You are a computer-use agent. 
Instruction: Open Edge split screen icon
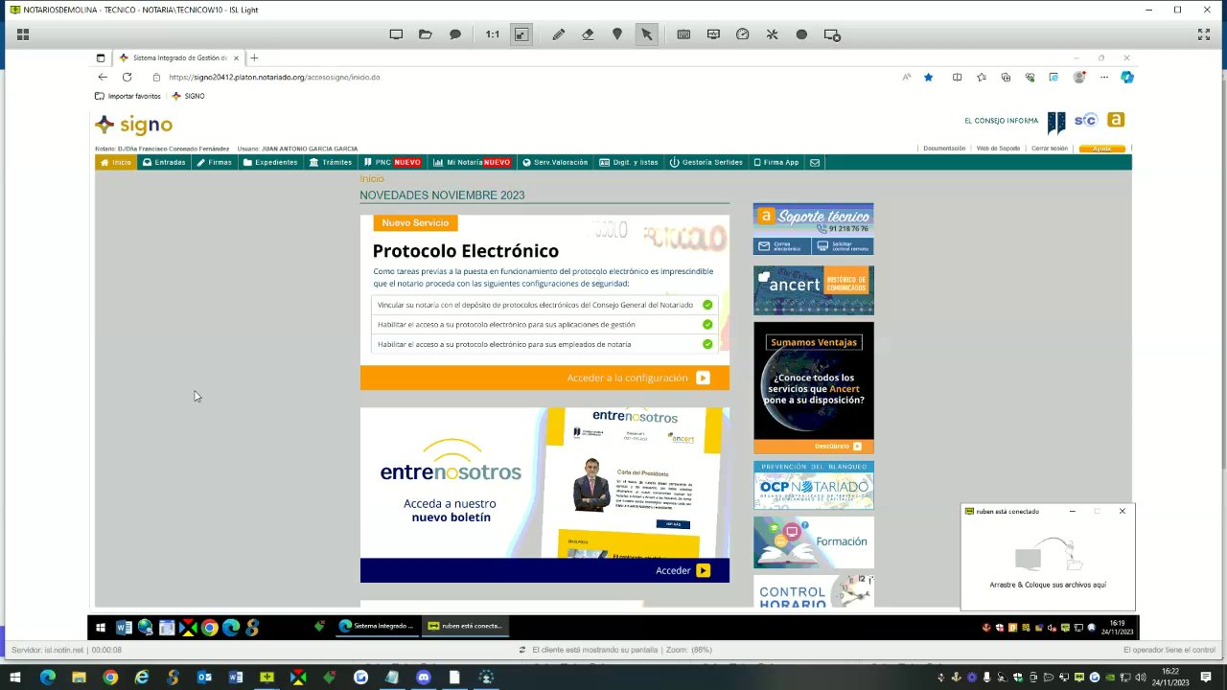(x=957, y=77)
